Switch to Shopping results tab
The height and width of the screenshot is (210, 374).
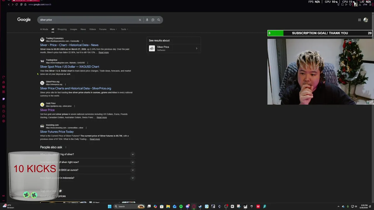pos(62,29)
